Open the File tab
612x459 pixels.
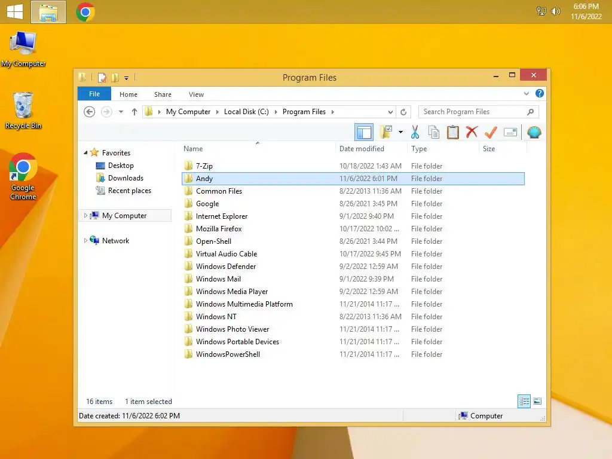(x=94, y=94)
